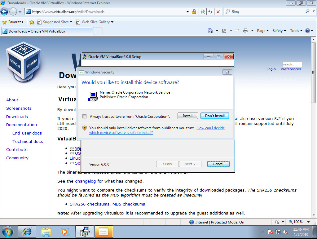Click the orange list application taskbar icon
The width and height of the screenshot is (317, 239).
click(x=103, y=232)
